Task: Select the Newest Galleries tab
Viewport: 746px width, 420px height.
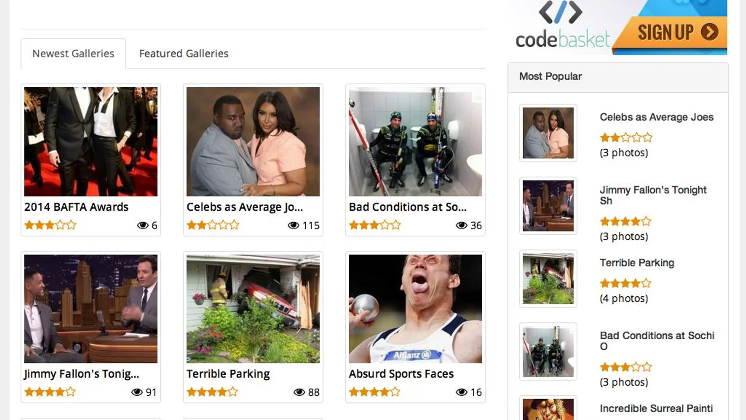Action: coord(73,54)
